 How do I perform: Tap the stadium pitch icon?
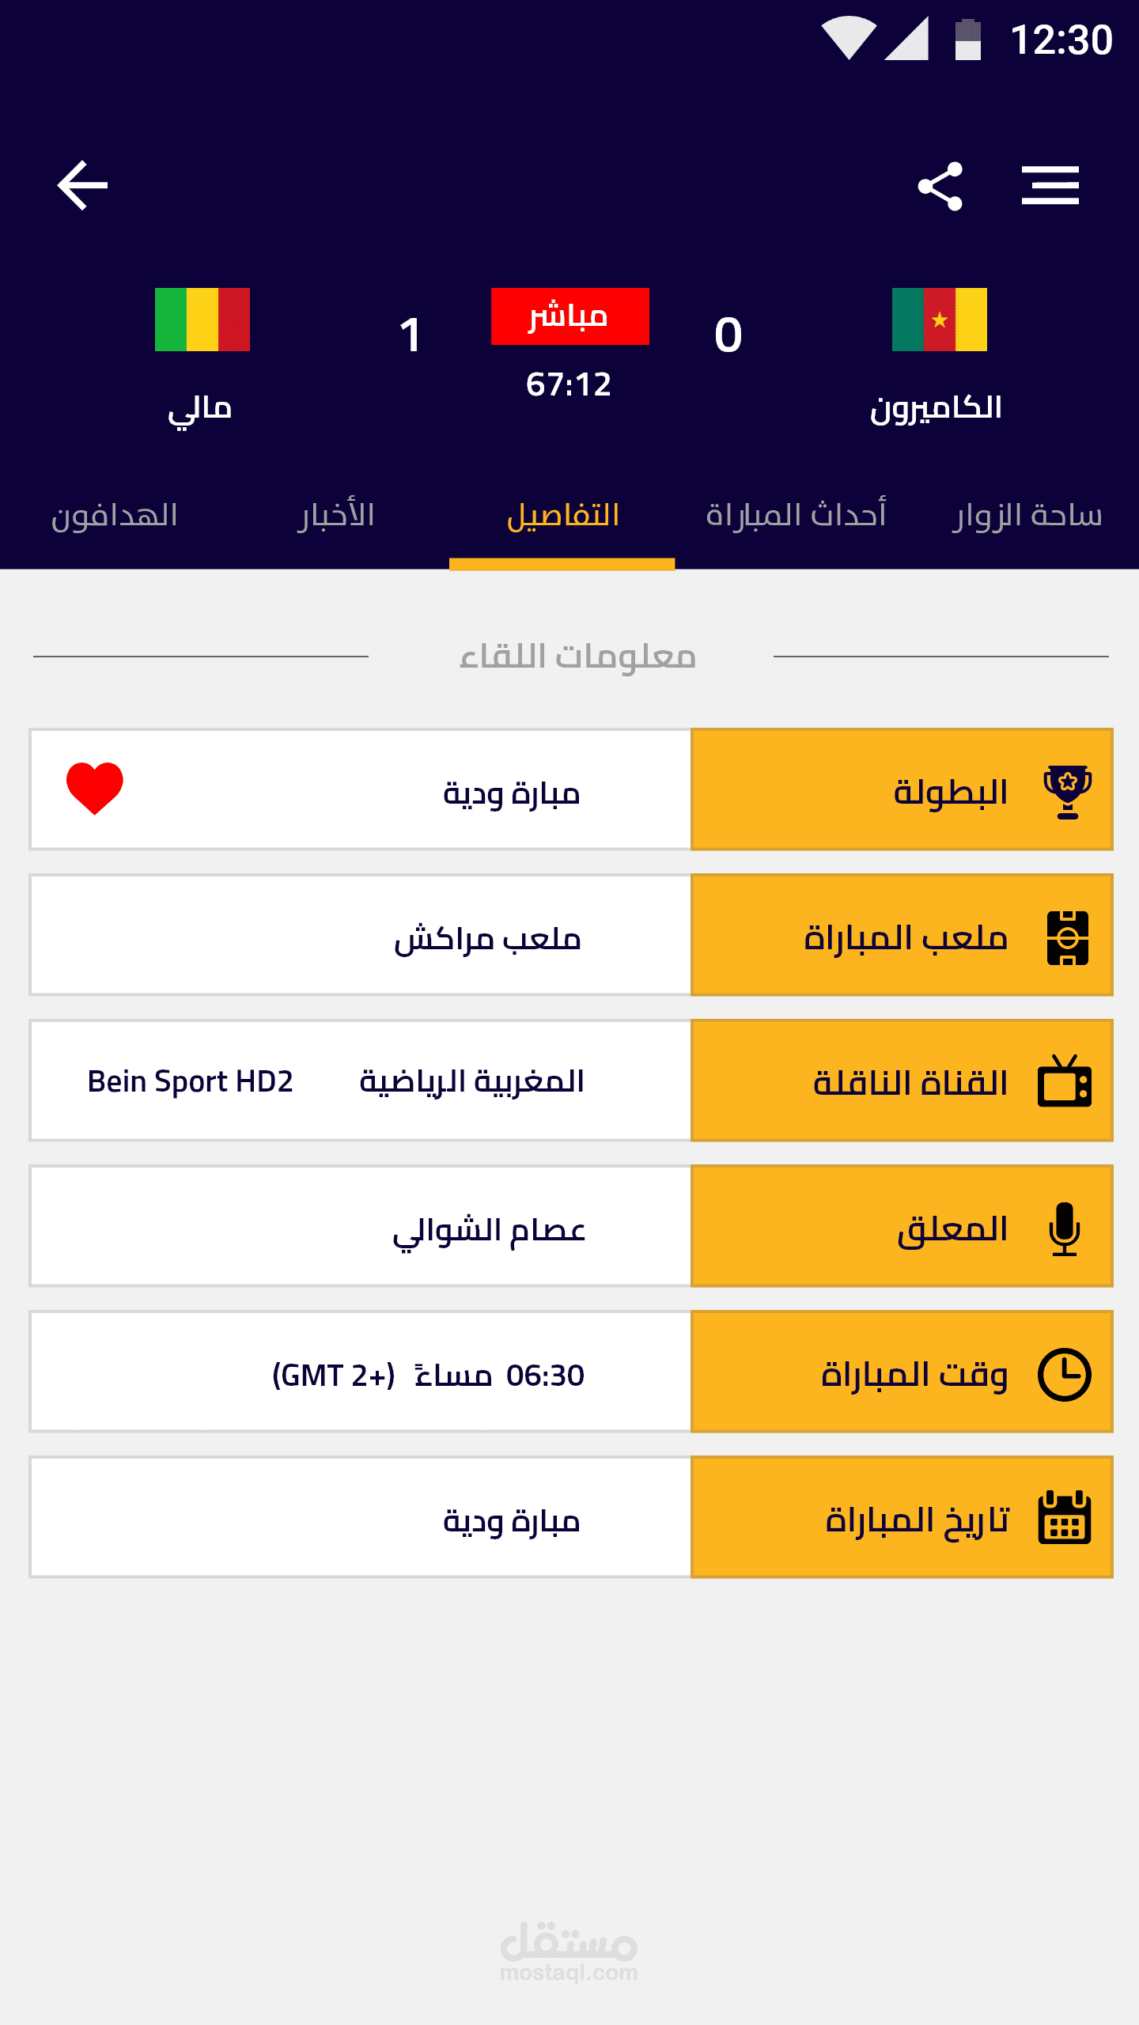tap(1067, 937)
